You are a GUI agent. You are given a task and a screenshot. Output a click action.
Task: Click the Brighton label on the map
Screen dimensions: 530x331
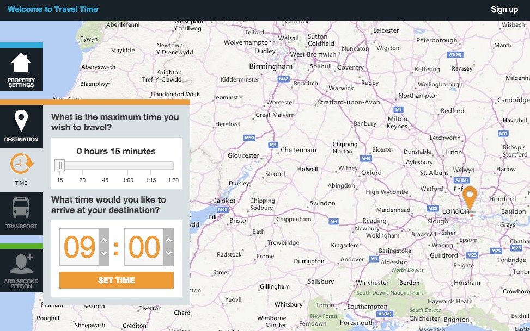click(456, 320)
